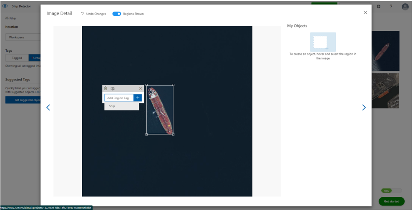Select the Ship tag suggestion
This screenshot has height=211, width=413.
pos(122,106)
